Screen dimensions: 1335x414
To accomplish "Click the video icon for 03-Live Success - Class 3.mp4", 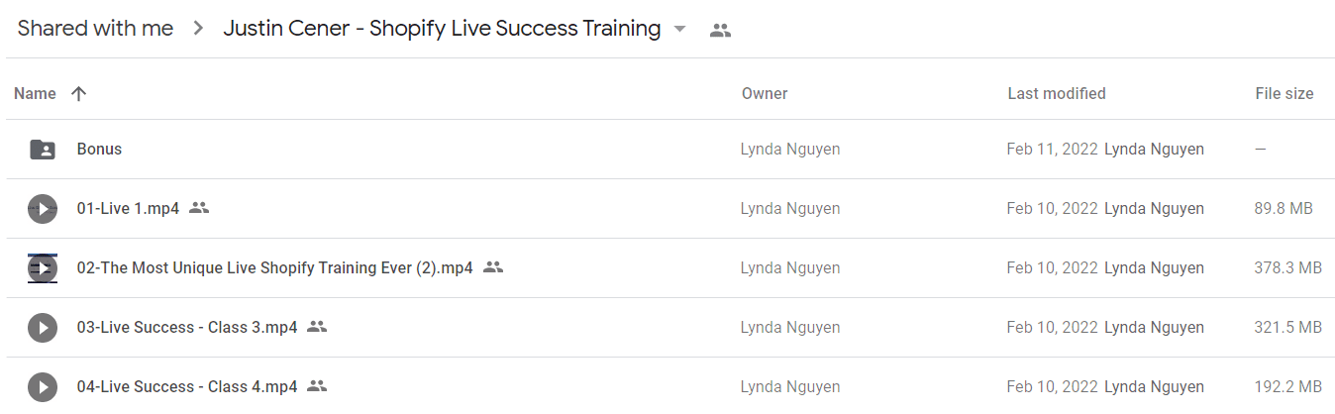I will pos(43,328).
